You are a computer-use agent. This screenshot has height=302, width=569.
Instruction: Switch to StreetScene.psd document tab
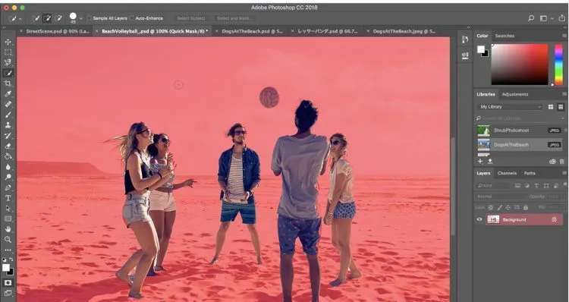point(58,32)
